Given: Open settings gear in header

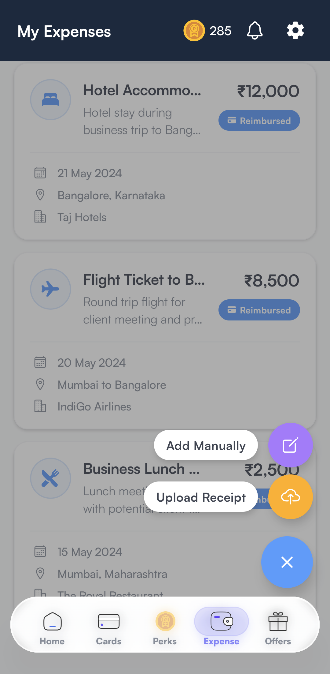Looking at the screenshot, I should [295, 31].
